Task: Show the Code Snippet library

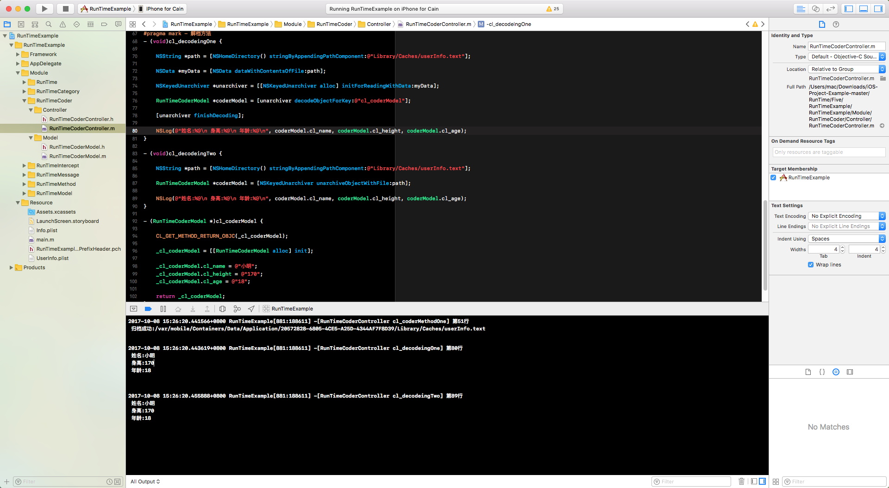Action: [822, 372]
